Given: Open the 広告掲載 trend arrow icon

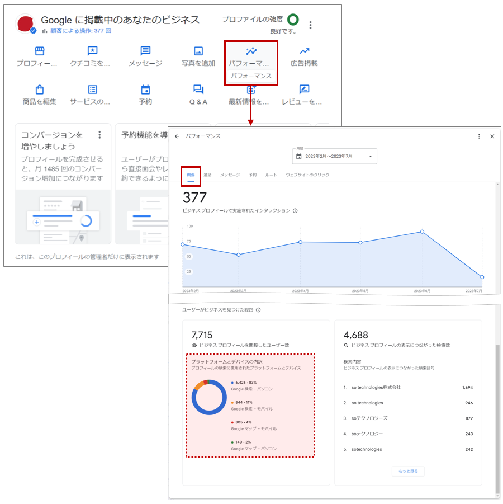Looking at the screenshot, I should [x=304, y=51].
